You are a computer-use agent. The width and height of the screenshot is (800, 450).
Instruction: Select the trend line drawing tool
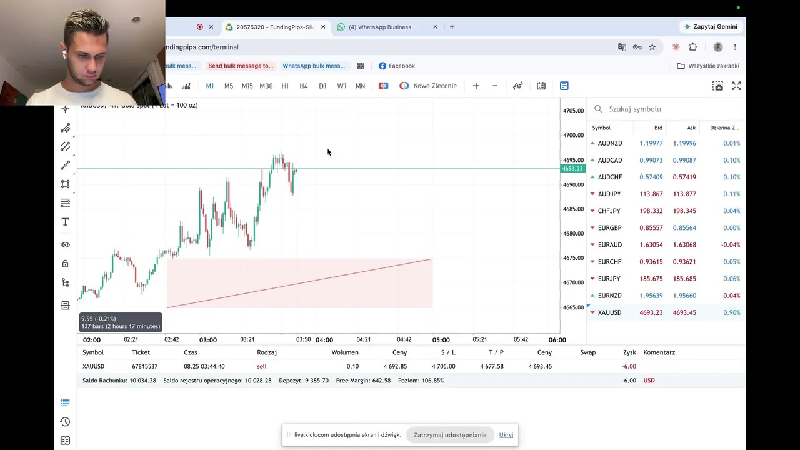pyautogui.click(x=65, y=128)
